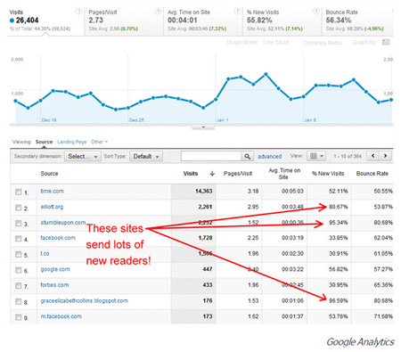Click the Visits column sort arrow
The height and width of the screenshot is (352, 401).
coord(212,174)
